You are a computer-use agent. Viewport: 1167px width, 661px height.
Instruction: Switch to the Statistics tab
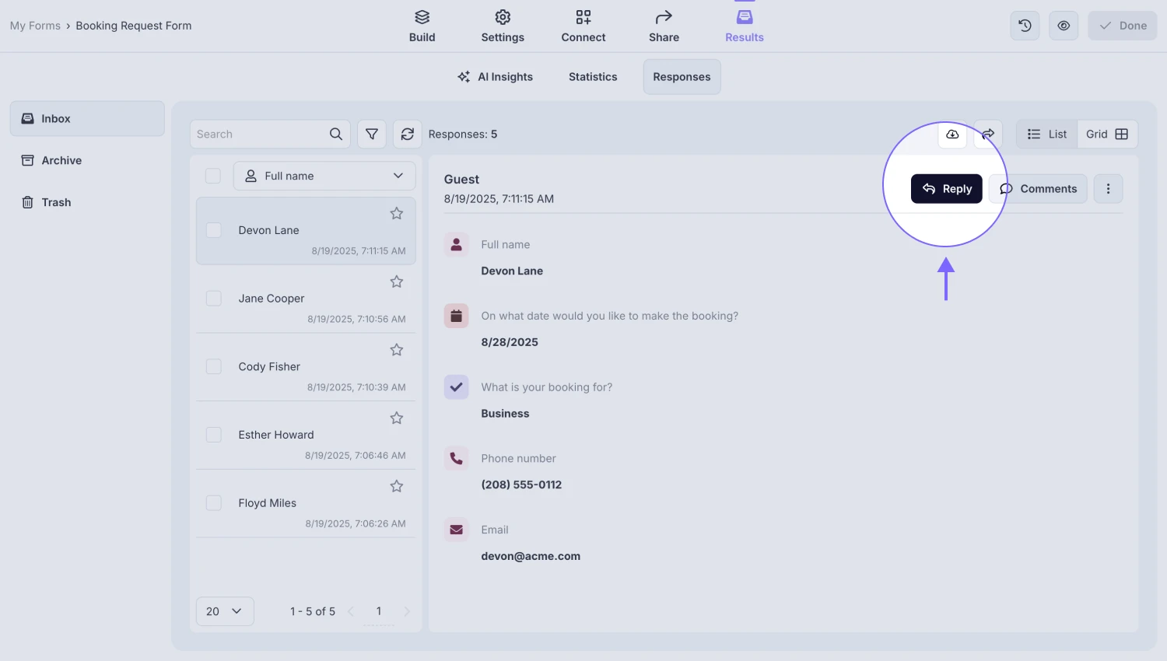coord(592,76)
